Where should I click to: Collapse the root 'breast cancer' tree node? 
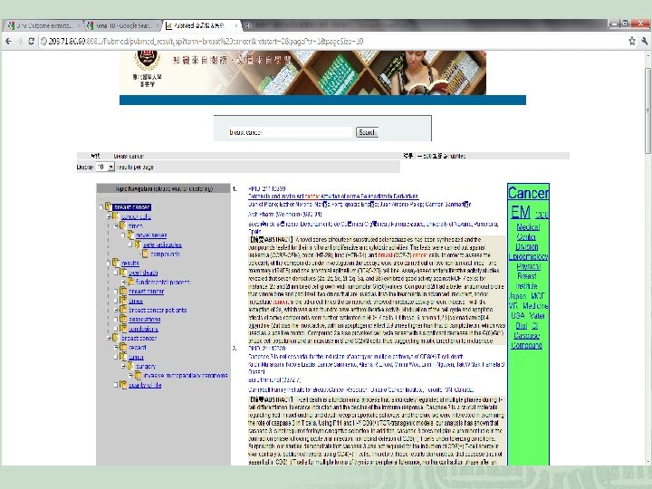tap(101, 206)
